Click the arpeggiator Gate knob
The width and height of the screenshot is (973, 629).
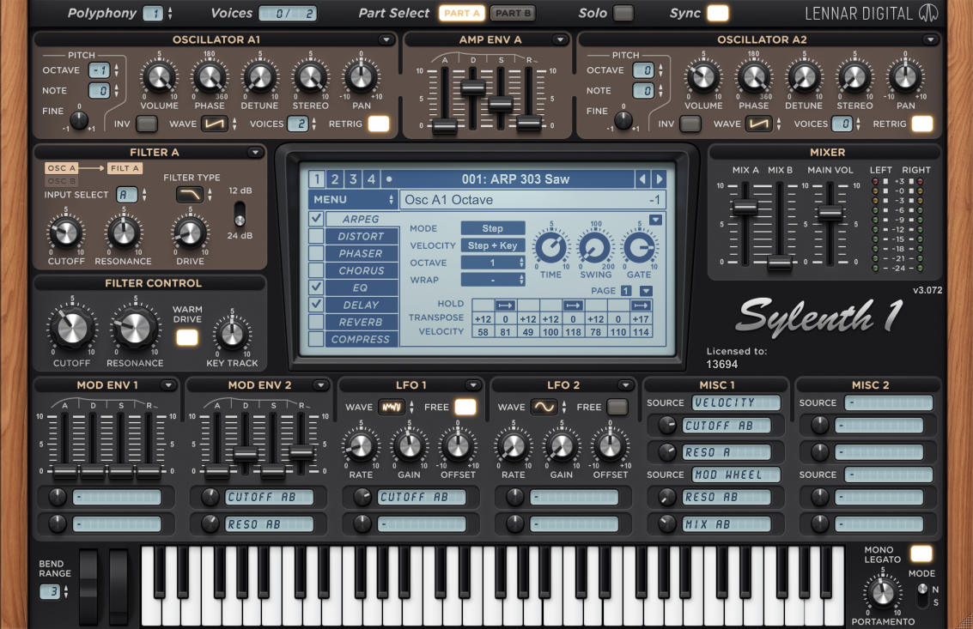pyautogui.click(x=639, y=247)
